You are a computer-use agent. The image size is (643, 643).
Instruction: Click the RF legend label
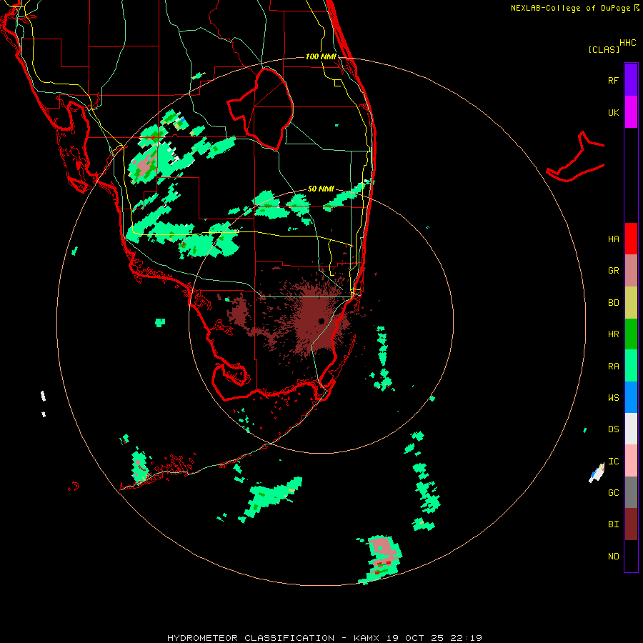click(613, 80)
